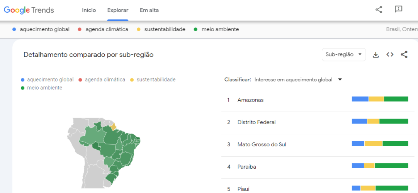Open the send feedback icon
The image size is (418, 193).
398,9
